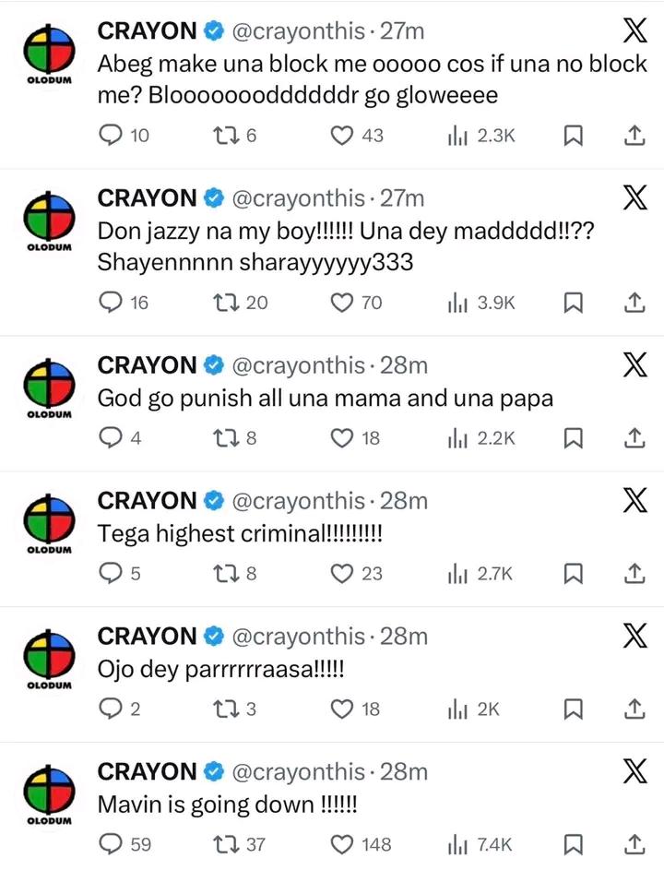Open CRAYON name on "Mavin is going down" tweet
The width and height of the screenshot is (664, 870).
click(147, 771)
